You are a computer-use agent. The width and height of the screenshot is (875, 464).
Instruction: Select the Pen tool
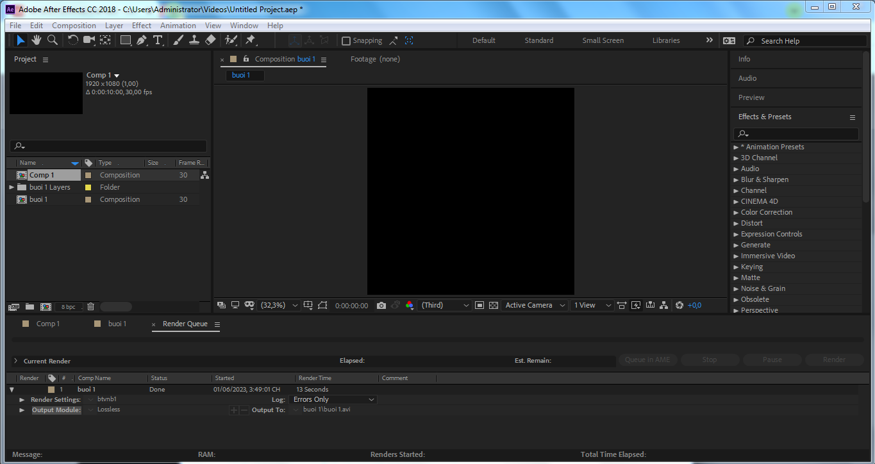pos(142,40)
